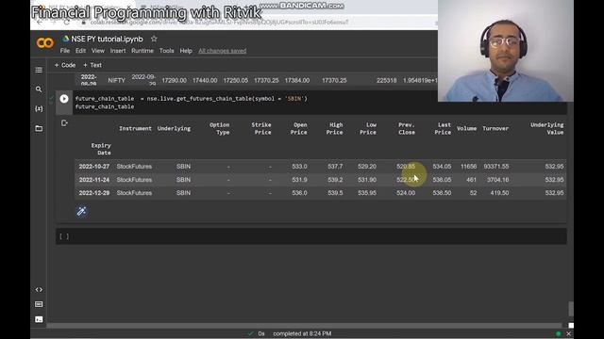Click the All changes saved link
Screen dimensions: 604x339
click(223, 51)
